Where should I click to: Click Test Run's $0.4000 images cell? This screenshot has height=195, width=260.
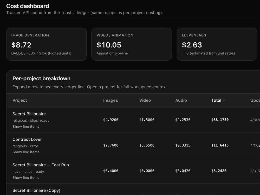point(111,171)
